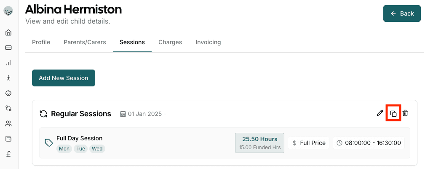Go back using the Back button

coord(402,13)
